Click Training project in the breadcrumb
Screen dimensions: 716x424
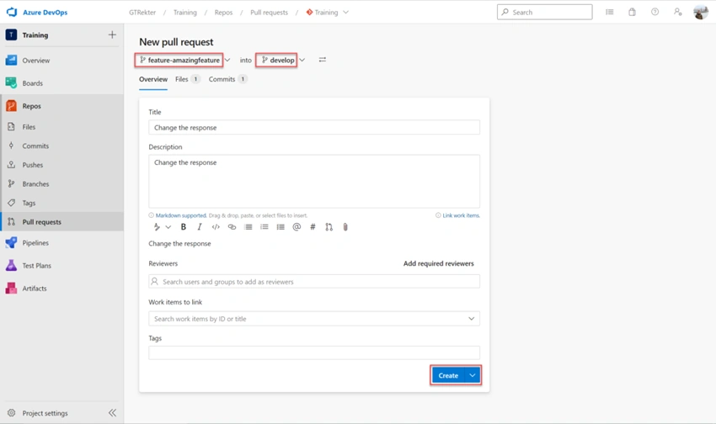pos(185,13)
